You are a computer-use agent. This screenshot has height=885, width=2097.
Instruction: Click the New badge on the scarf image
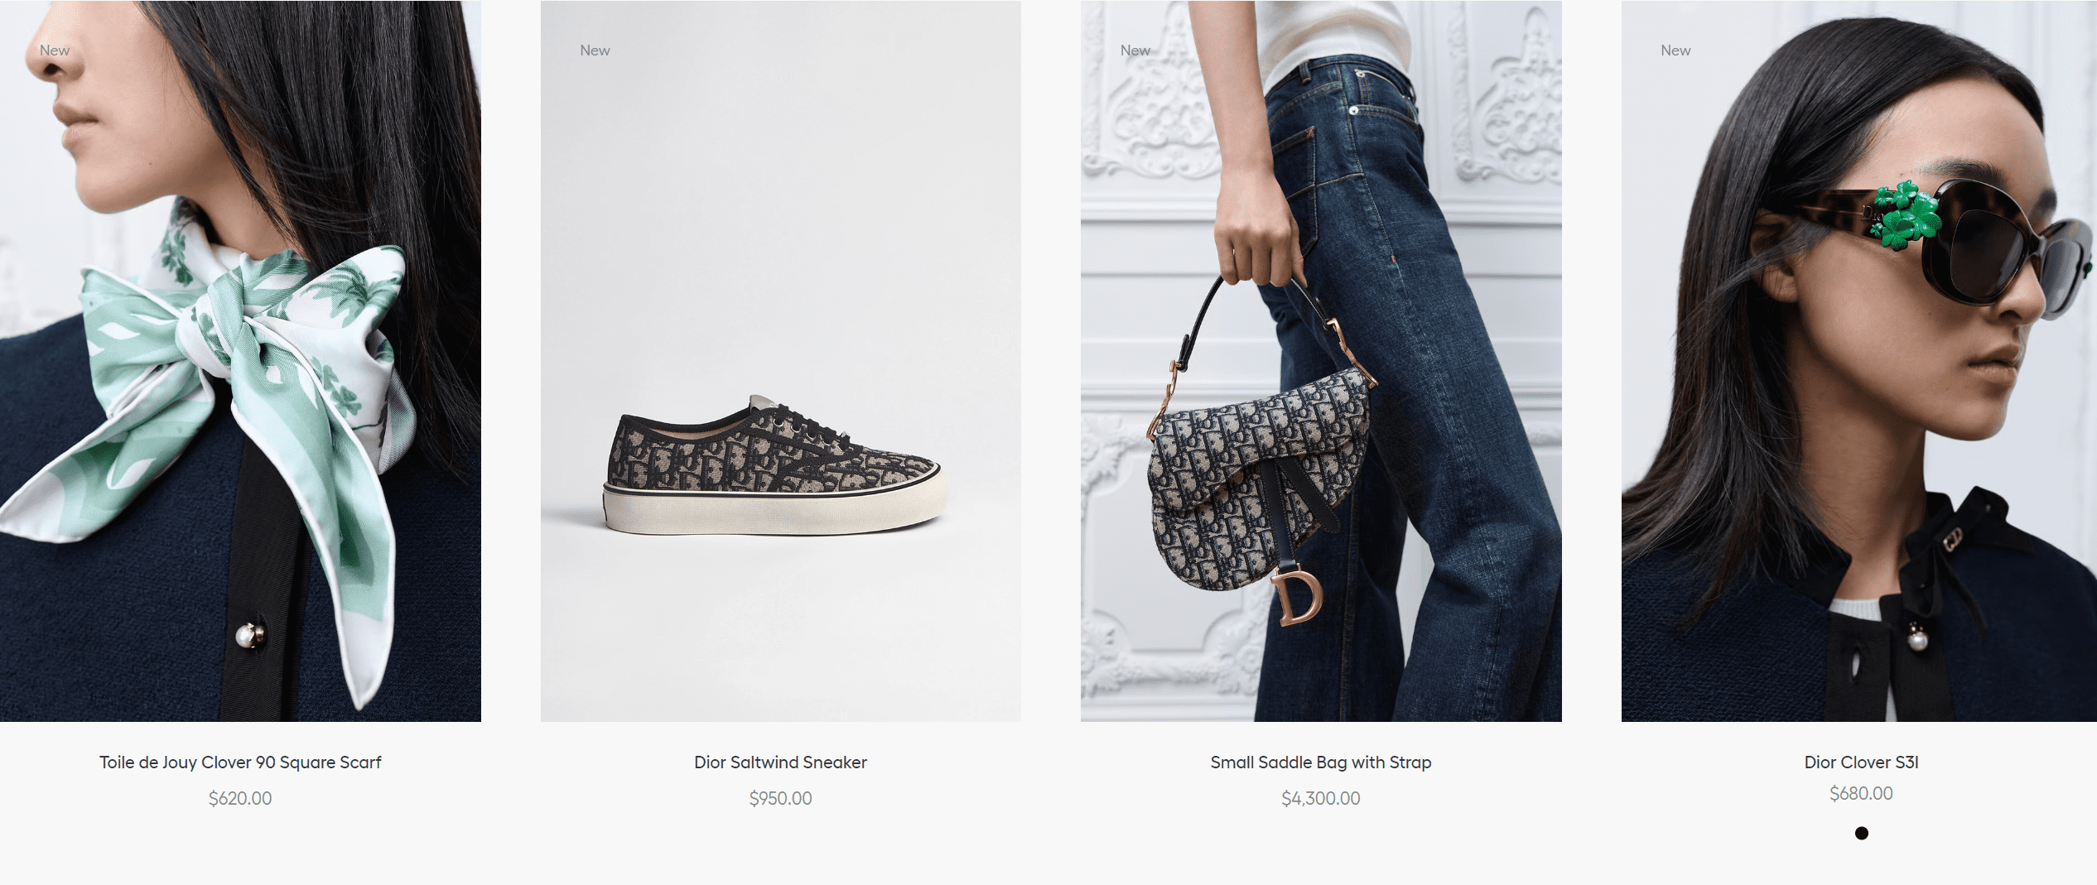pyautogui.click(x=55, y=51)
